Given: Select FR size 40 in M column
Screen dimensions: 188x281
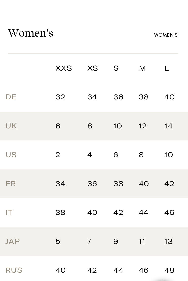Looking at the screenshot, I should tap(144, 184).
